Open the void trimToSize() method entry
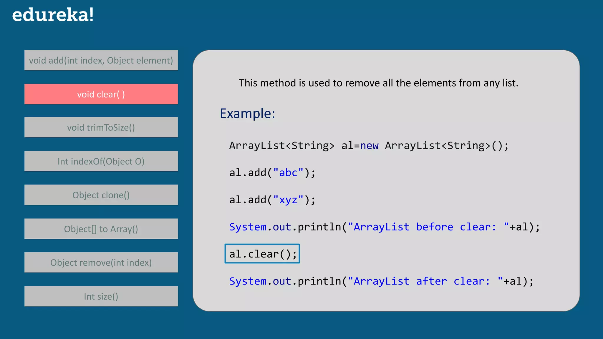 [x=101, y=127]
